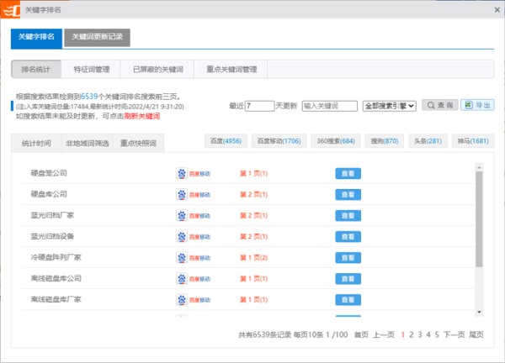Click the 最近 days input field

(x=259, y=106)
